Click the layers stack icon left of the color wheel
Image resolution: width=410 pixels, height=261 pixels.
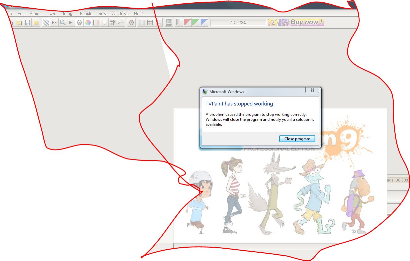point(79,22)
